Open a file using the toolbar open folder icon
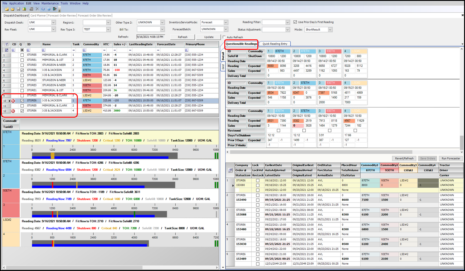The width and height of the screenshot is (465, 271). point(12,9)
